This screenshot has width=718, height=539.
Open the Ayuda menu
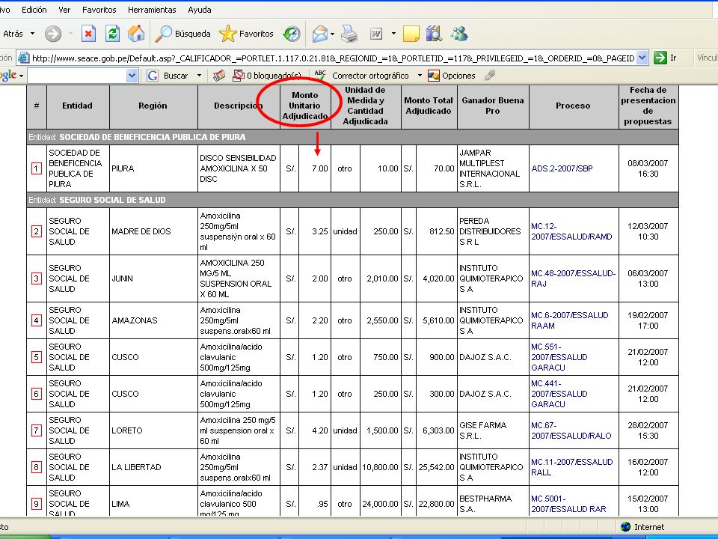point(199,10)
